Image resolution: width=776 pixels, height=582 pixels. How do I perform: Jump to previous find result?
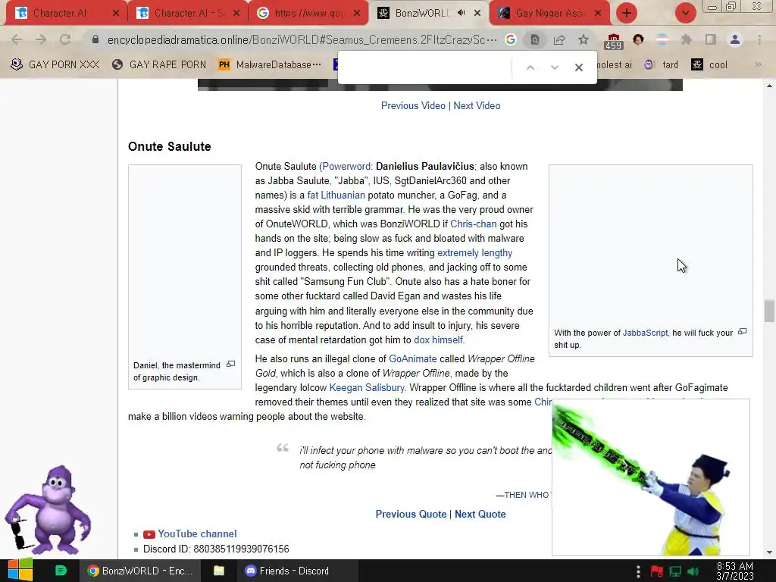530,67
